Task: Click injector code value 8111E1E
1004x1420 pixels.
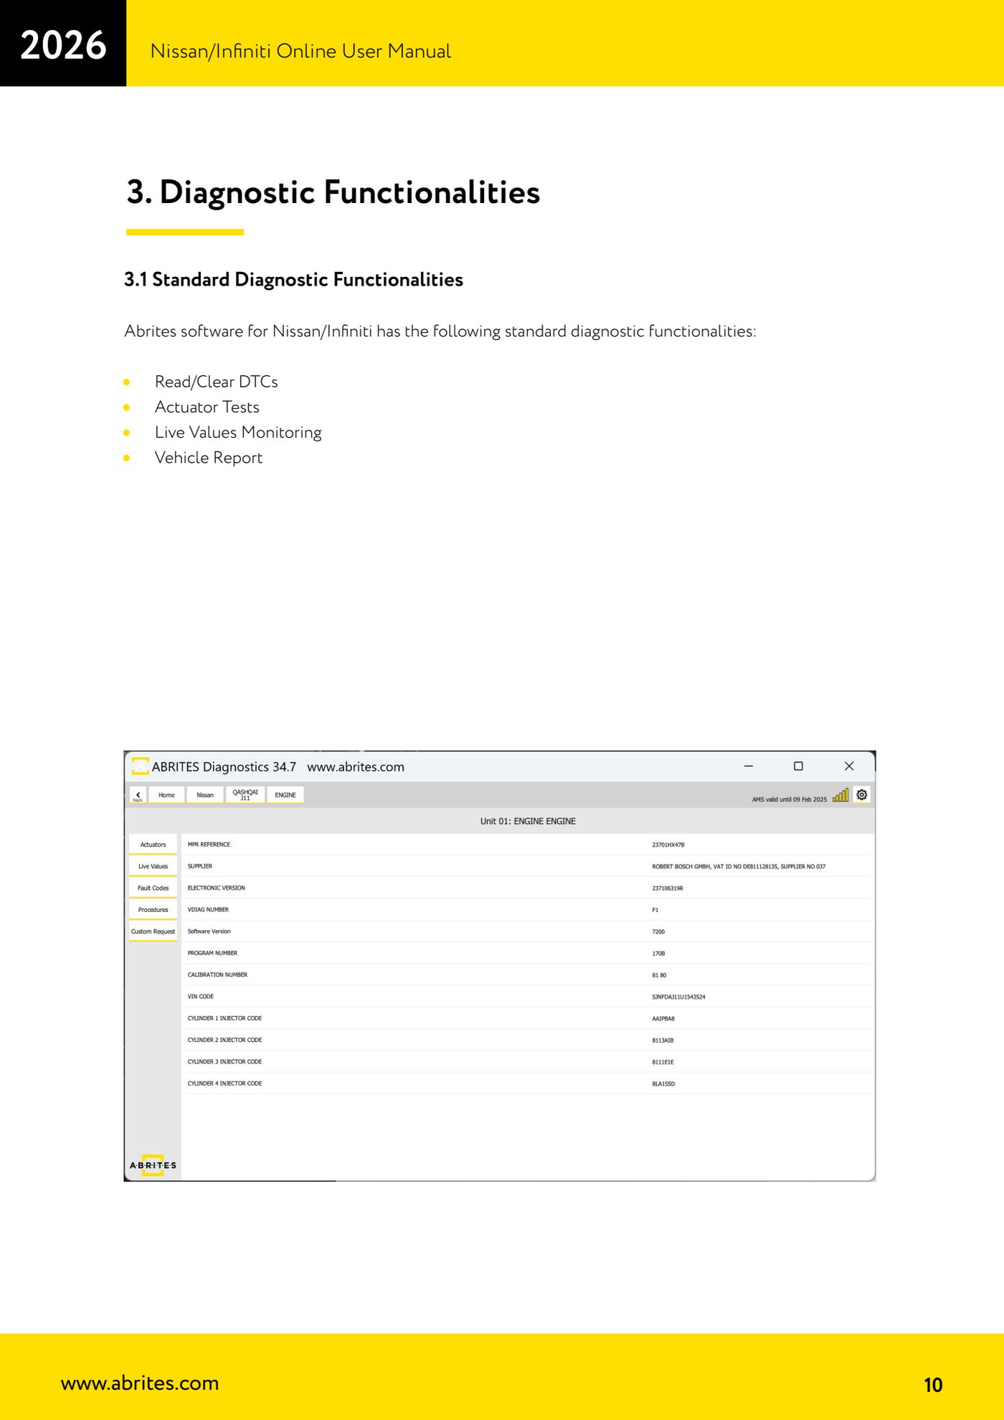Action: 663,1062
